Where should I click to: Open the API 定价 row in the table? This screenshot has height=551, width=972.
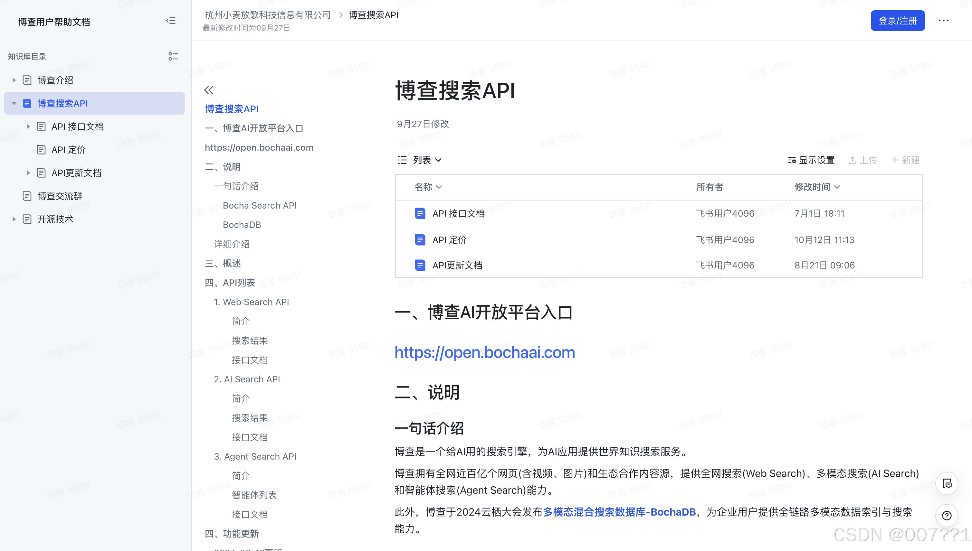click(659, 239)
